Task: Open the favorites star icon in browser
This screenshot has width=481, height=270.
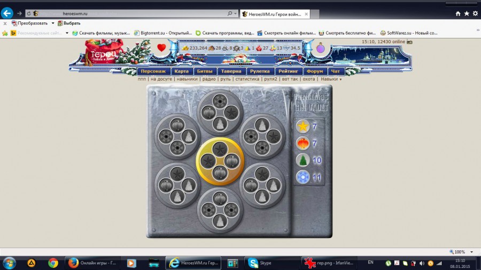Action: click(x=467, y=13)
